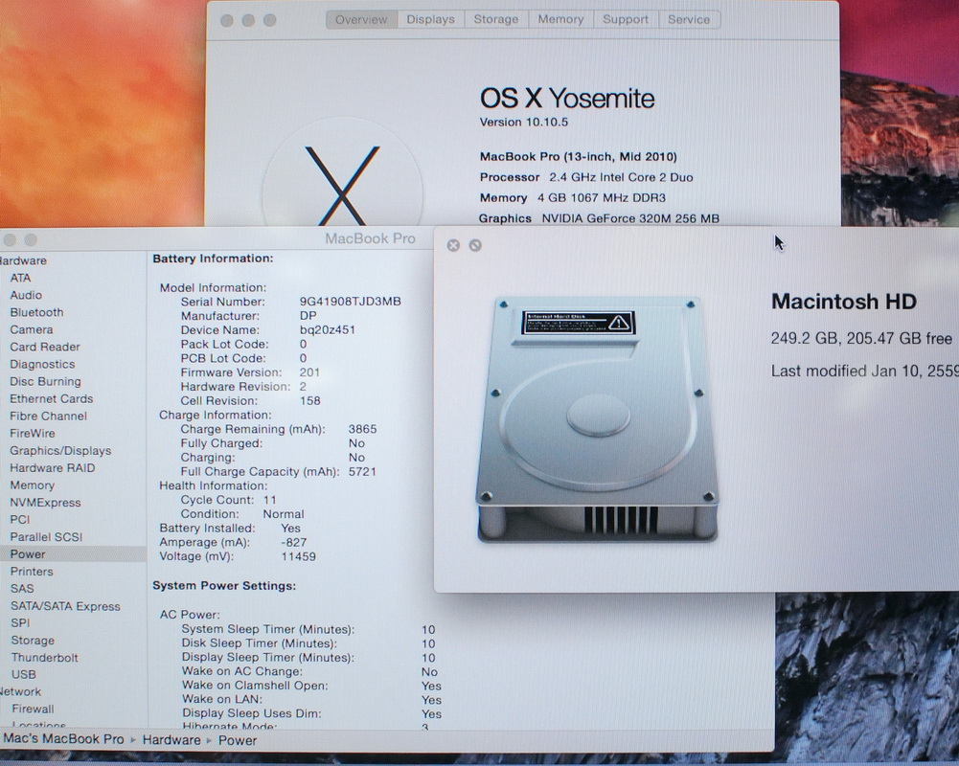Click the Voltage value 11459
The width and height of the screenshot is (959, 766).
pos(299,557)
